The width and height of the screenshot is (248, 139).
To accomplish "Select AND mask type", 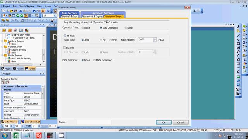I will click(83, 40).
